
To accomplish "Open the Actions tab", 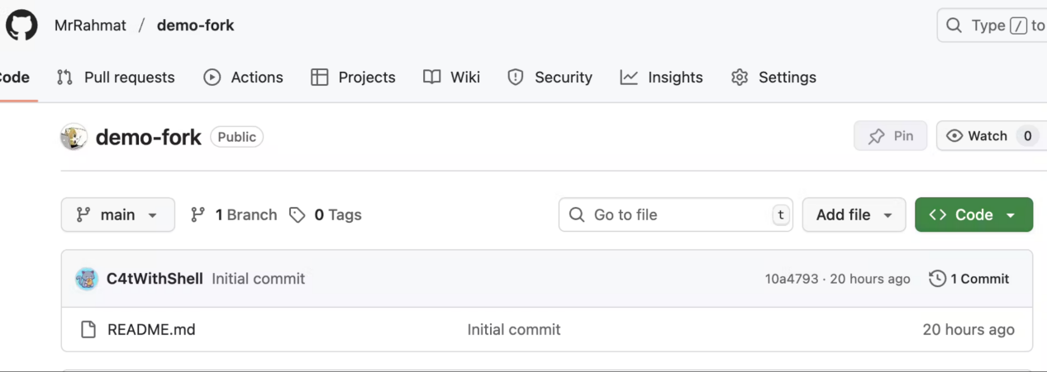I will pos(243,78).
